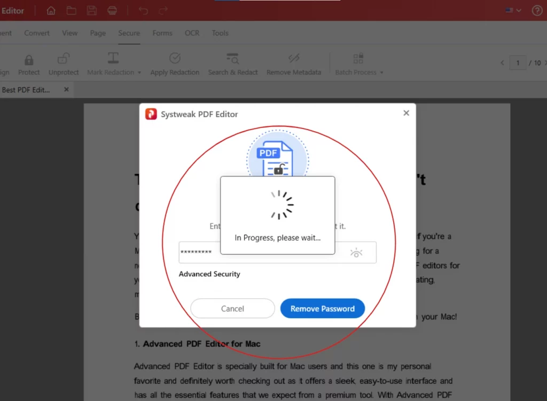Click the Remove Metadata tool
Viewport: 547px width, 401px height.
tap(294, 64)
